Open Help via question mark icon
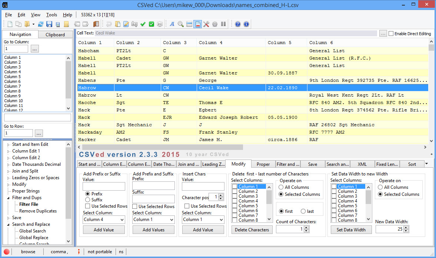 [237, 24]
